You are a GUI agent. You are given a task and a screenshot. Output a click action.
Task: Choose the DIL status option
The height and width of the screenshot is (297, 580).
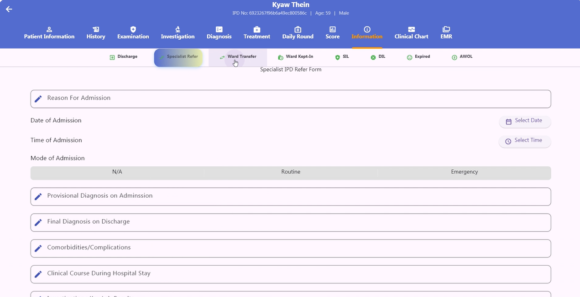[x=378, y=57]
